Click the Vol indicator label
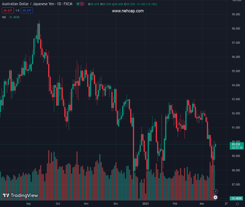This screenshot has height=207, width=245. click(x=4, y=17)
